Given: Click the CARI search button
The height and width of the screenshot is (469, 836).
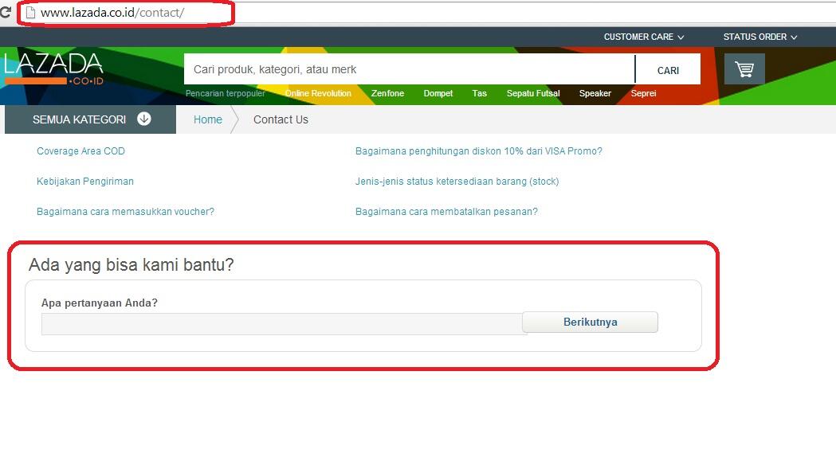Looking at the screenshot, I should 668,70.
